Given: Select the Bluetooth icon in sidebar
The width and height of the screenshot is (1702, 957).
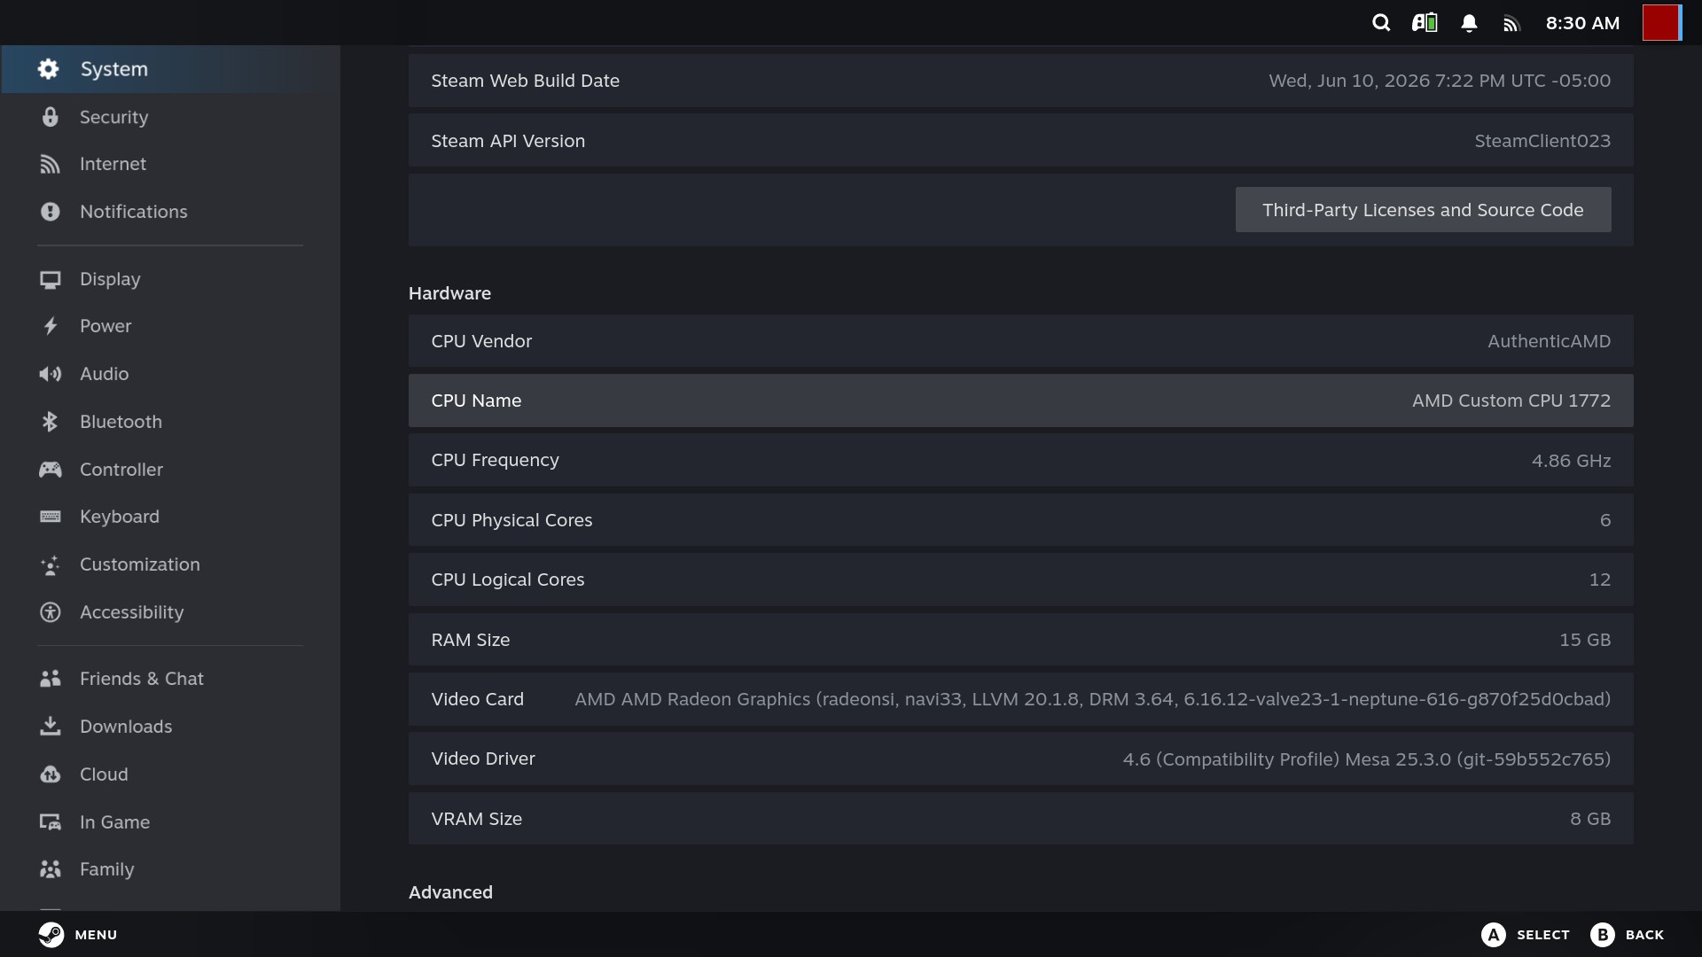Looking at the screenshot, I should (x=50, y=422).
